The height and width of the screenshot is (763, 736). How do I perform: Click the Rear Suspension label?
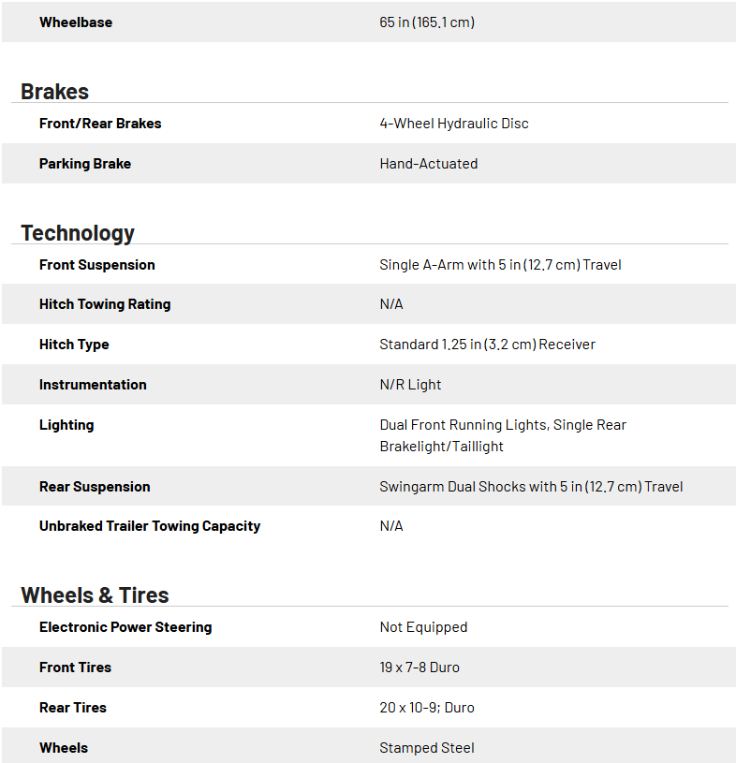[x=95, y=487]
